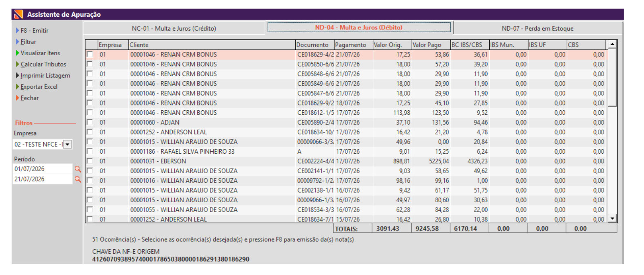Viewport: 644px width, 275px height.
Task: Click the Assistente de Apuração app logo icon
Action: [x=18, y=14]
